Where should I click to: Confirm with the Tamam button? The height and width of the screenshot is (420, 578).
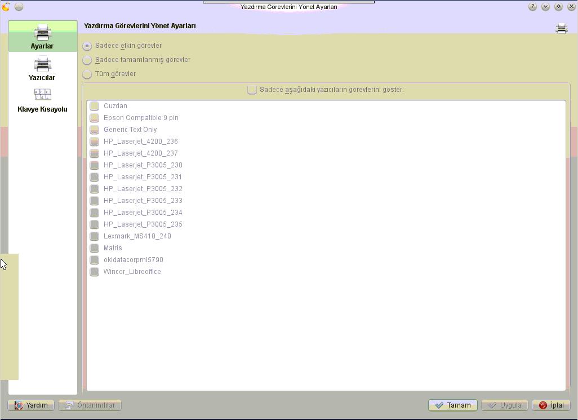coord(453,405)
